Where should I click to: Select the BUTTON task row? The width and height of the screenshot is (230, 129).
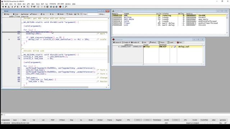(x=169, y=18)
